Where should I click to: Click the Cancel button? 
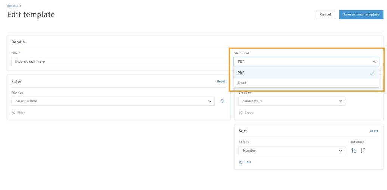[x=325, y=15]
